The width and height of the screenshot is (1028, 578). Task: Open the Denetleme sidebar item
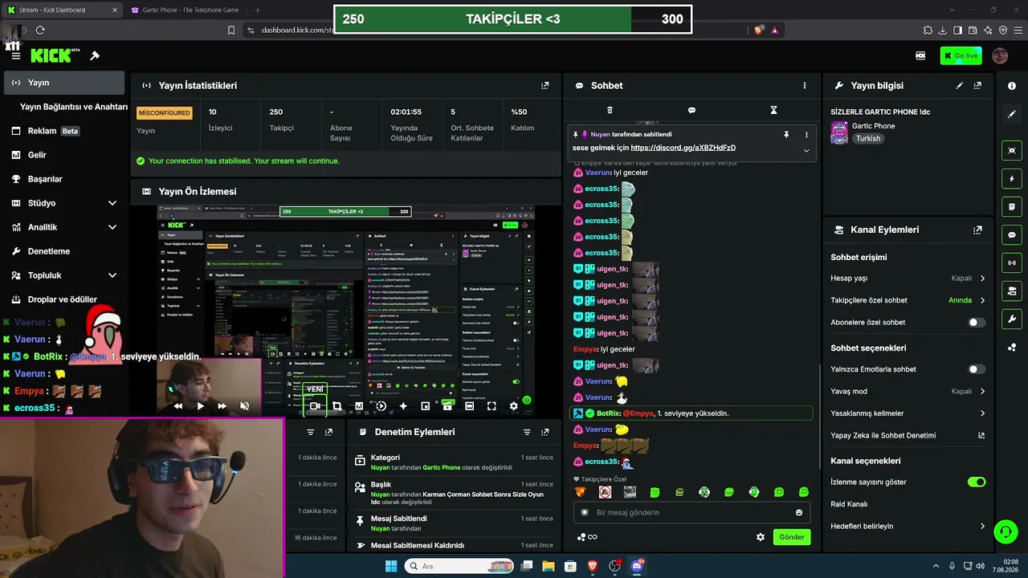[64, 251]
